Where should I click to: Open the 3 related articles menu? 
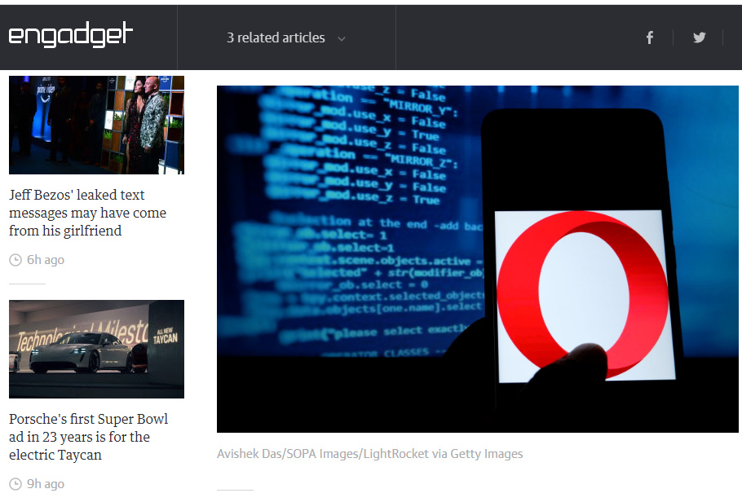pos(276,37)
